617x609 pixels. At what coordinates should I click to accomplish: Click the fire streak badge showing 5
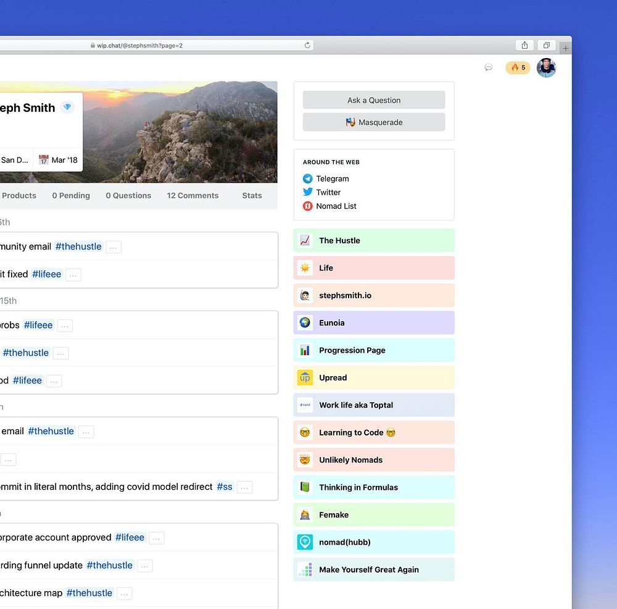pos(518,68)
